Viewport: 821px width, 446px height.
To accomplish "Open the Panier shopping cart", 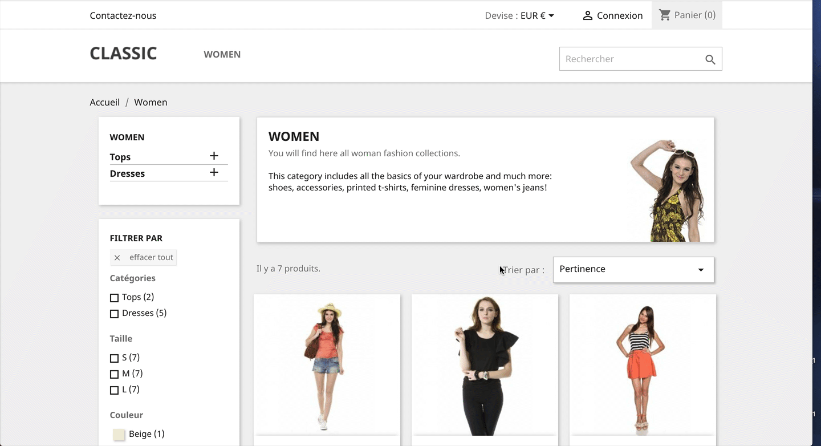I will click(686, 15).
